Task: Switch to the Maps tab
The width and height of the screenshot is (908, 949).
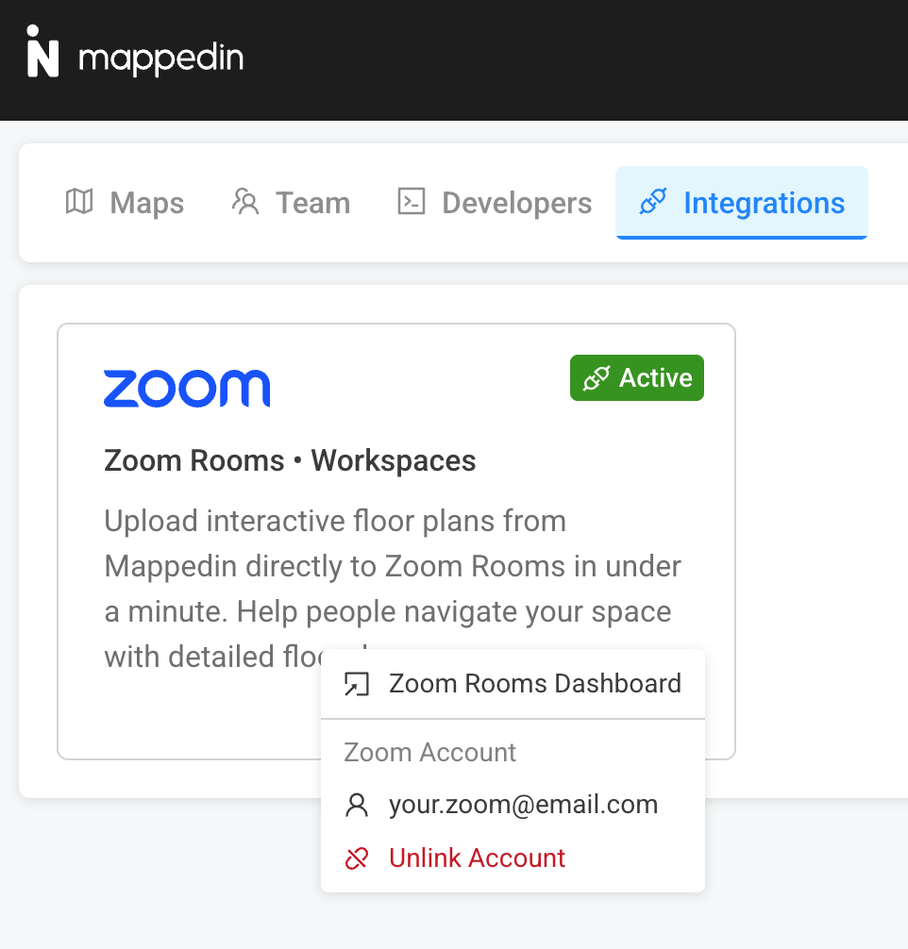Action: point(124,202)
